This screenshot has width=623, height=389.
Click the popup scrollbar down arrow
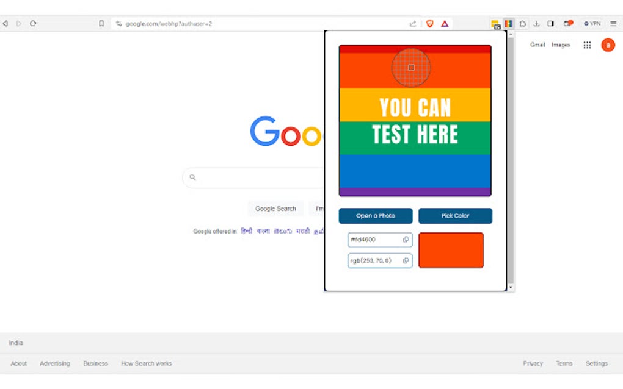tap(511, 288)
